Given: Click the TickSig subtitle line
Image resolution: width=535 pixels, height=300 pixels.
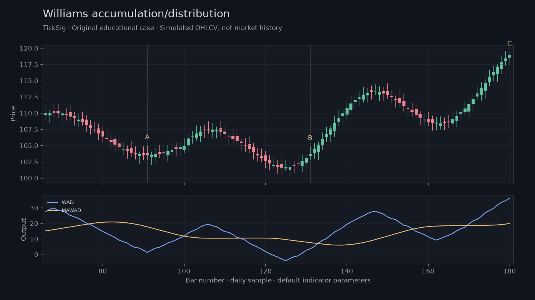Looking at the screenshot, I should point(162,28).
